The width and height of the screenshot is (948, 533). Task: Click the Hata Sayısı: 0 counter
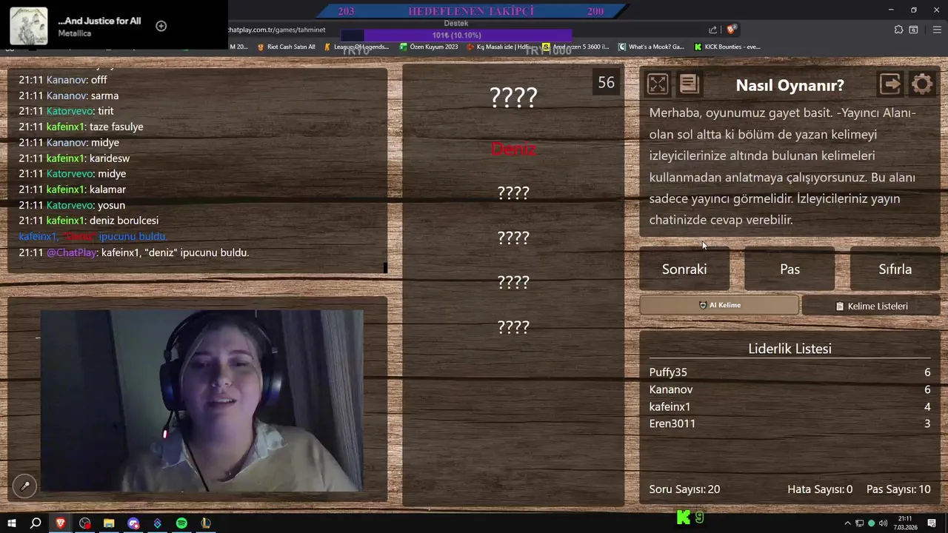click(x=820, y=489)
